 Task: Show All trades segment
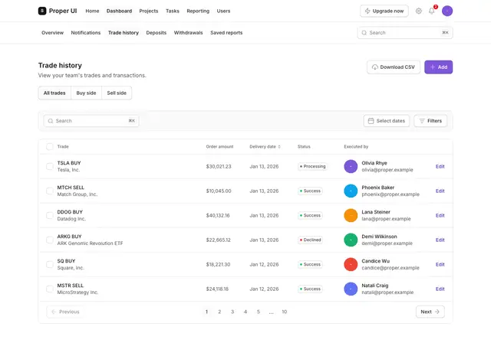(x=54, y=93)
